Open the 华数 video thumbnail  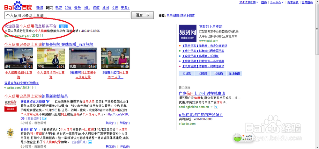click(115, 58)
